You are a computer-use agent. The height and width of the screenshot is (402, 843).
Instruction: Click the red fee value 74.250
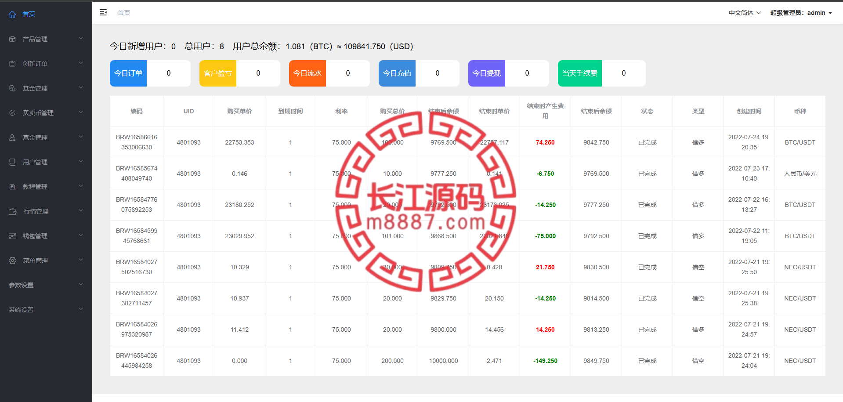point(545,142)
